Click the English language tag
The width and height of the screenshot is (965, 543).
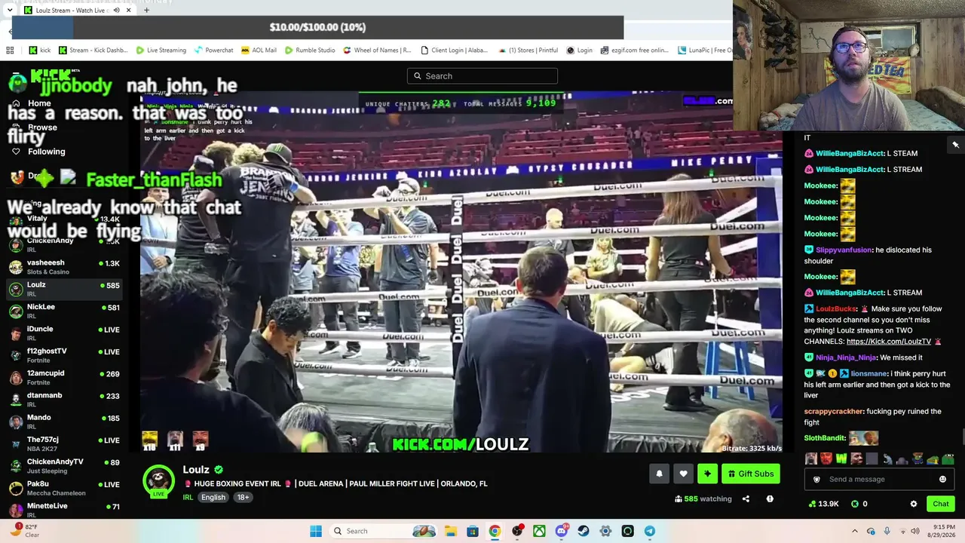(213, 497)
